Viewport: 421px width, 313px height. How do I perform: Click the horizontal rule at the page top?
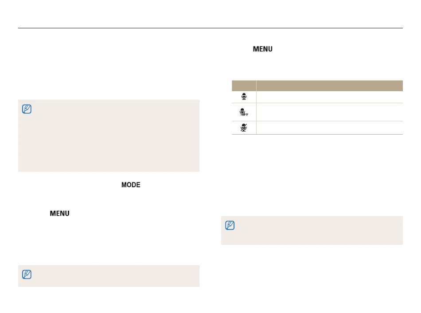(210, 28)
